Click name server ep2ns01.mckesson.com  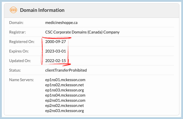pos(65,100)
